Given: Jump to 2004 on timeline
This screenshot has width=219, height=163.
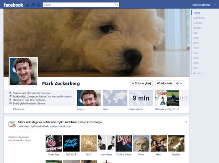Looking at the screenshot, I should pos(196,68).
